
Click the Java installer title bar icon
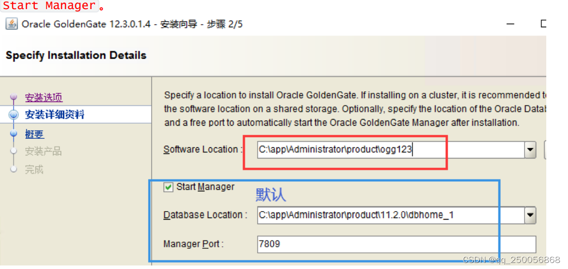(x=11, y=24)
